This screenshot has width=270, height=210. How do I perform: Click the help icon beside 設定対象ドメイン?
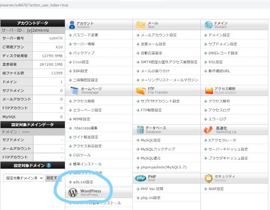(x=49, y=165)
